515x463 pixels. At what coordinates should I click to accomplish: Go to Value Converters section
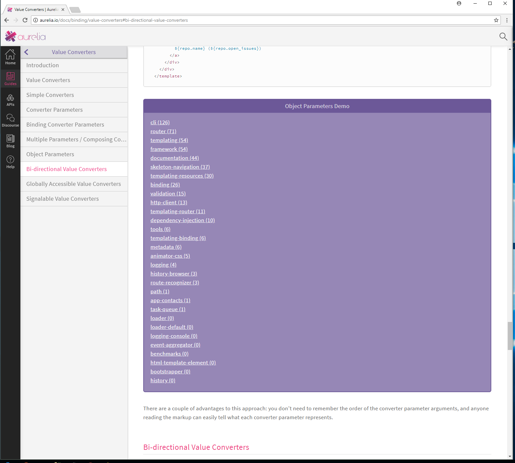tap(74, 80)
